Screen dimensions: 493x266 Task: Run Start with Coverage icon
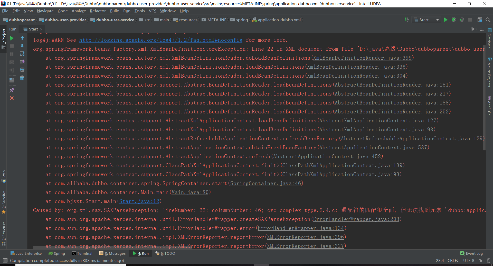pos(462,20)
